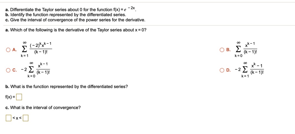This screenshot has width=295, height=134.
Task: Click the 'f(x) =' label beside answer box
Action: 10,97
